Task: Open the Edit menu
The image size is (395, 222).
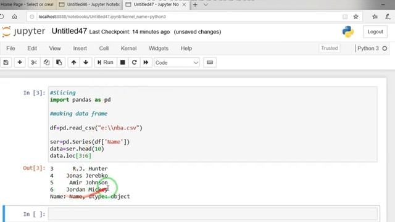Action: pyautogui.click(x=32, y=48)
